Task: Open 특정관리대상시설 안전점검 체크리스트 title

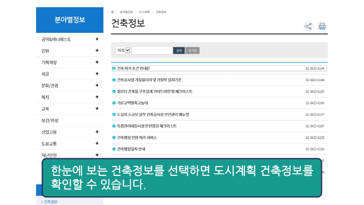Action: (147, 126)
